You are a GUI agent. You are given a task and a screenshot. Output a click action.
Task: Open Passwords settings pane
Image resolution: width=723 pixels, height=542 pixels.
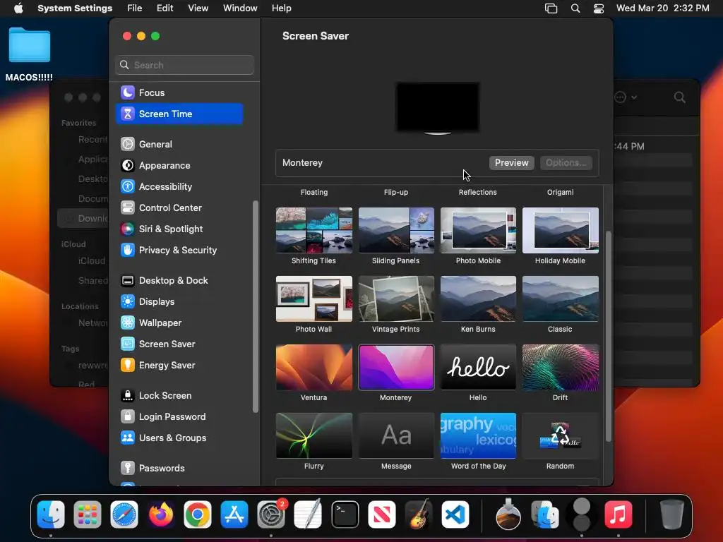[179, 469]
